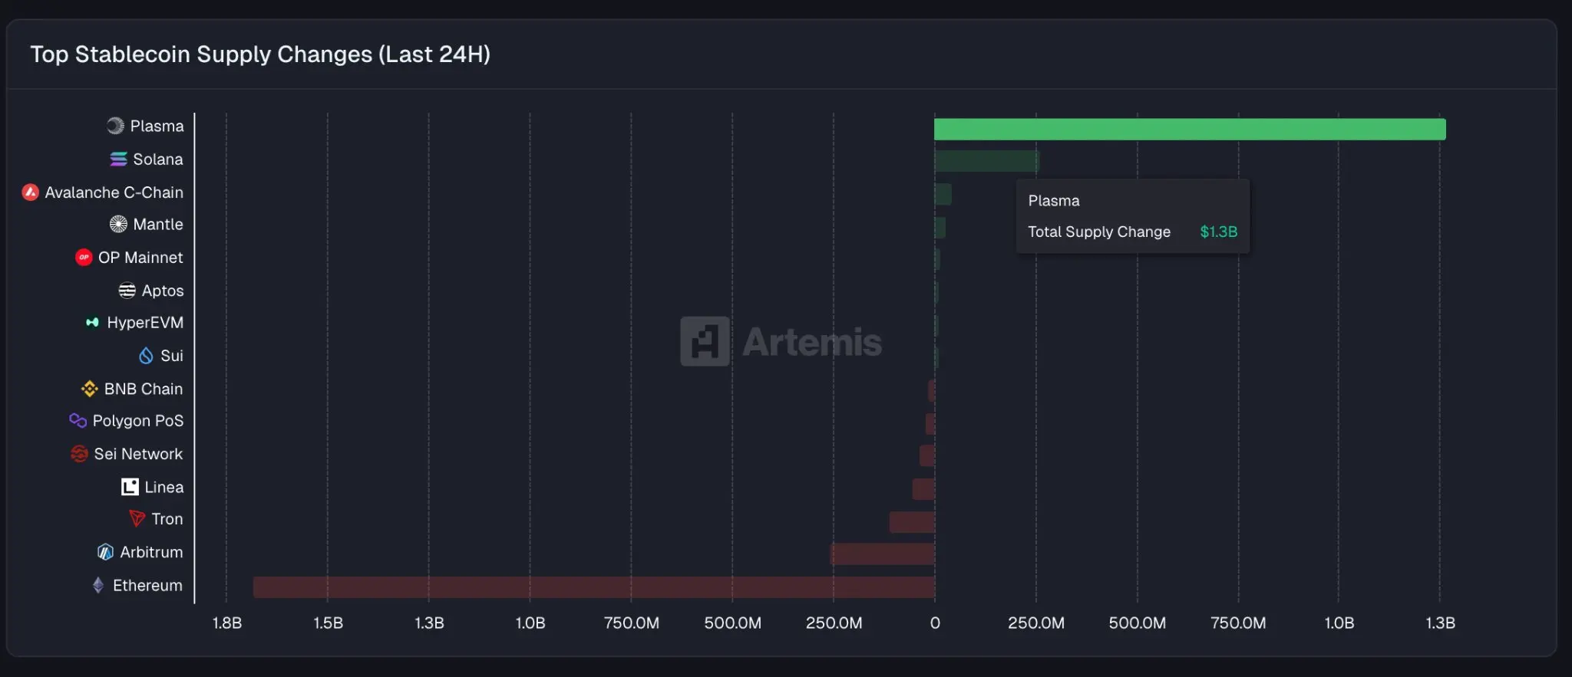Click the Aptos axis label text
Image resolution: width=1572 pixels, height=677 pixels.
pos(163,291)
